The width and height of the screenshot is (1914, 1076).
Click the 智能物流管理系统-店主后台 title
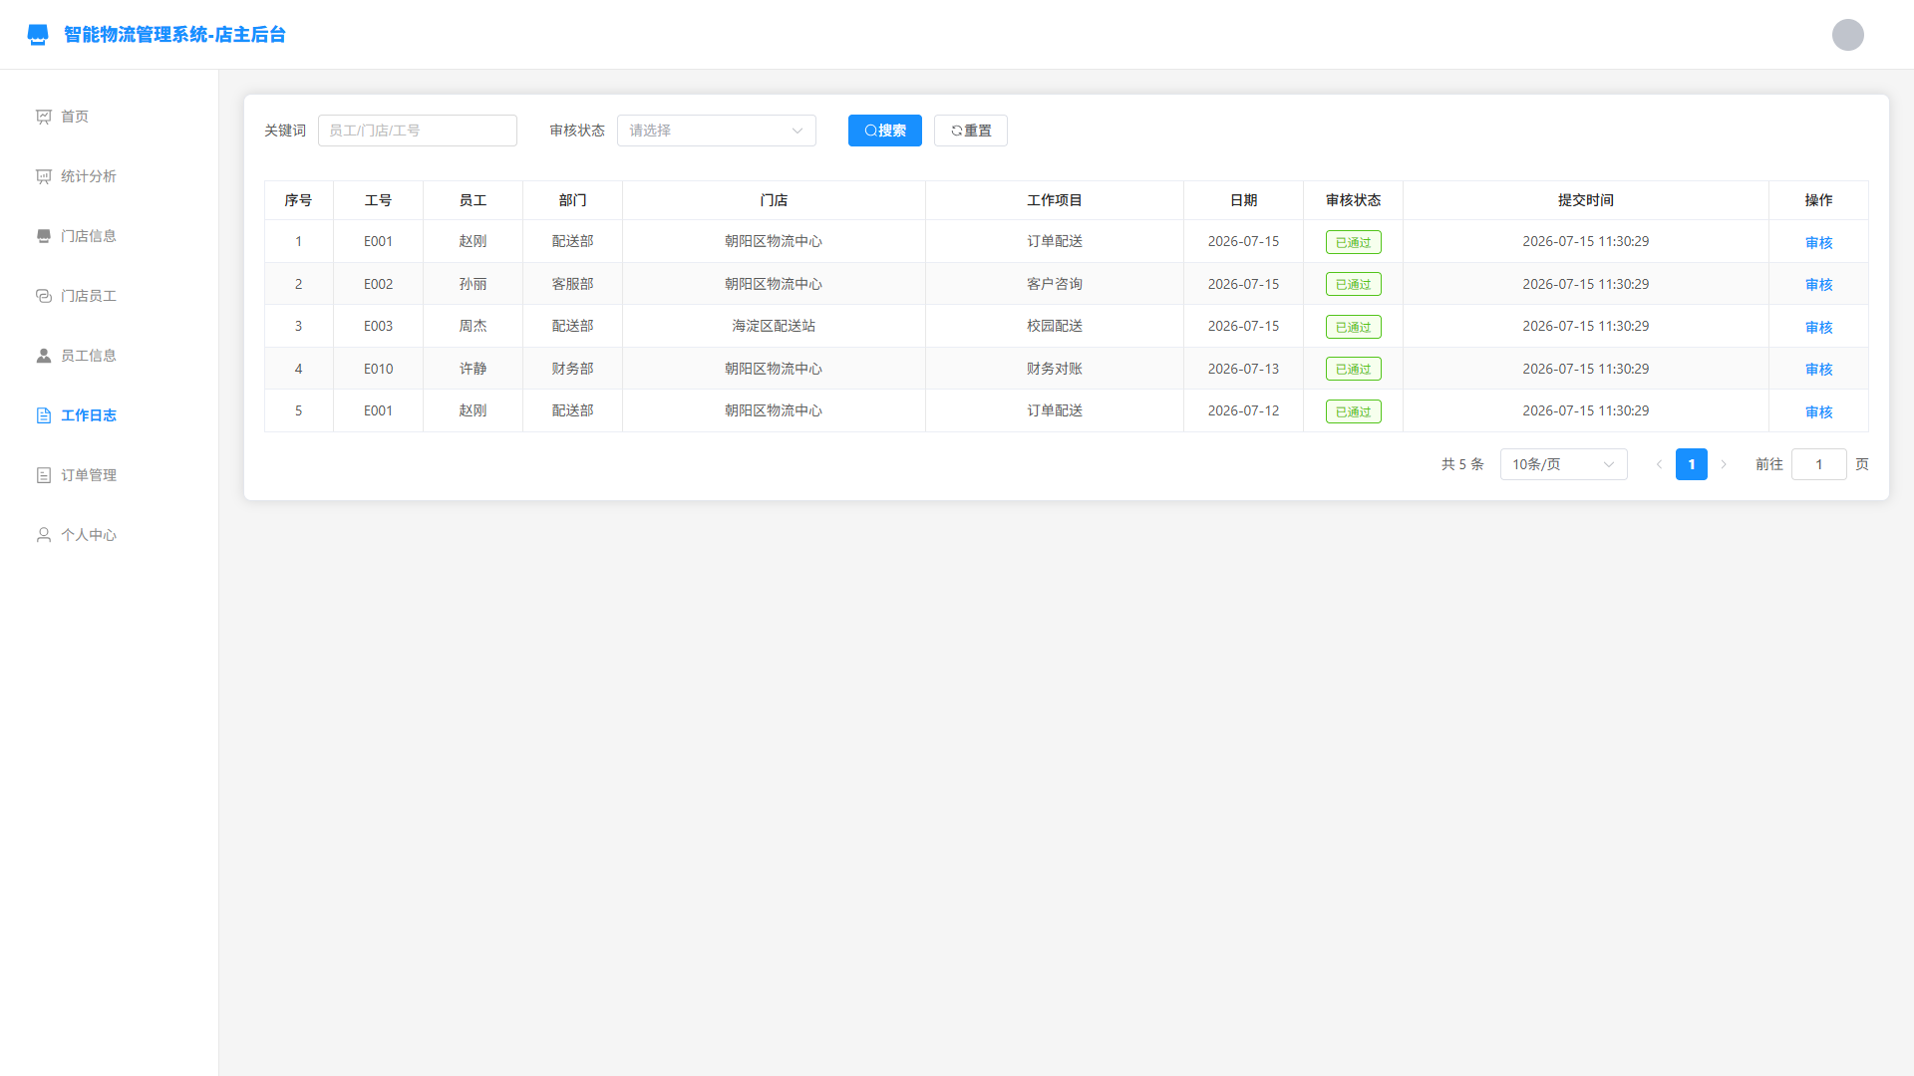coord(174,35)
